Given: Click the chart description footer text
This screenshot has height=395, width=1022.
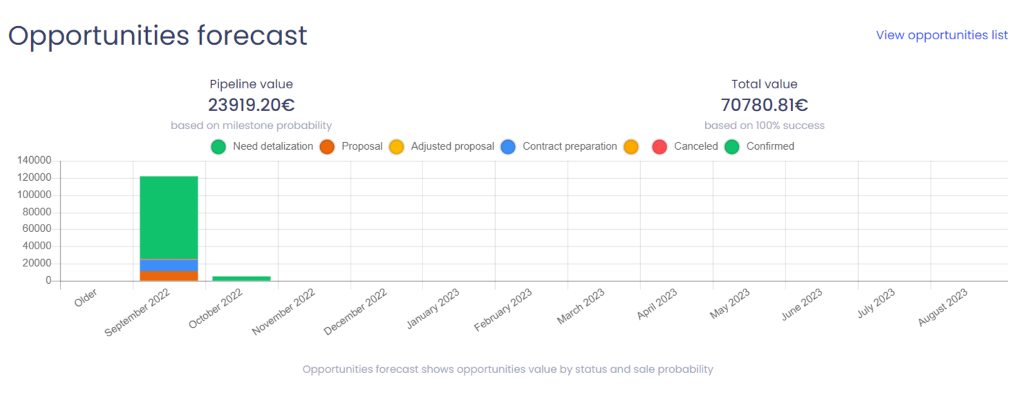Looking at the screenshot, I should [x=508, y=369].
